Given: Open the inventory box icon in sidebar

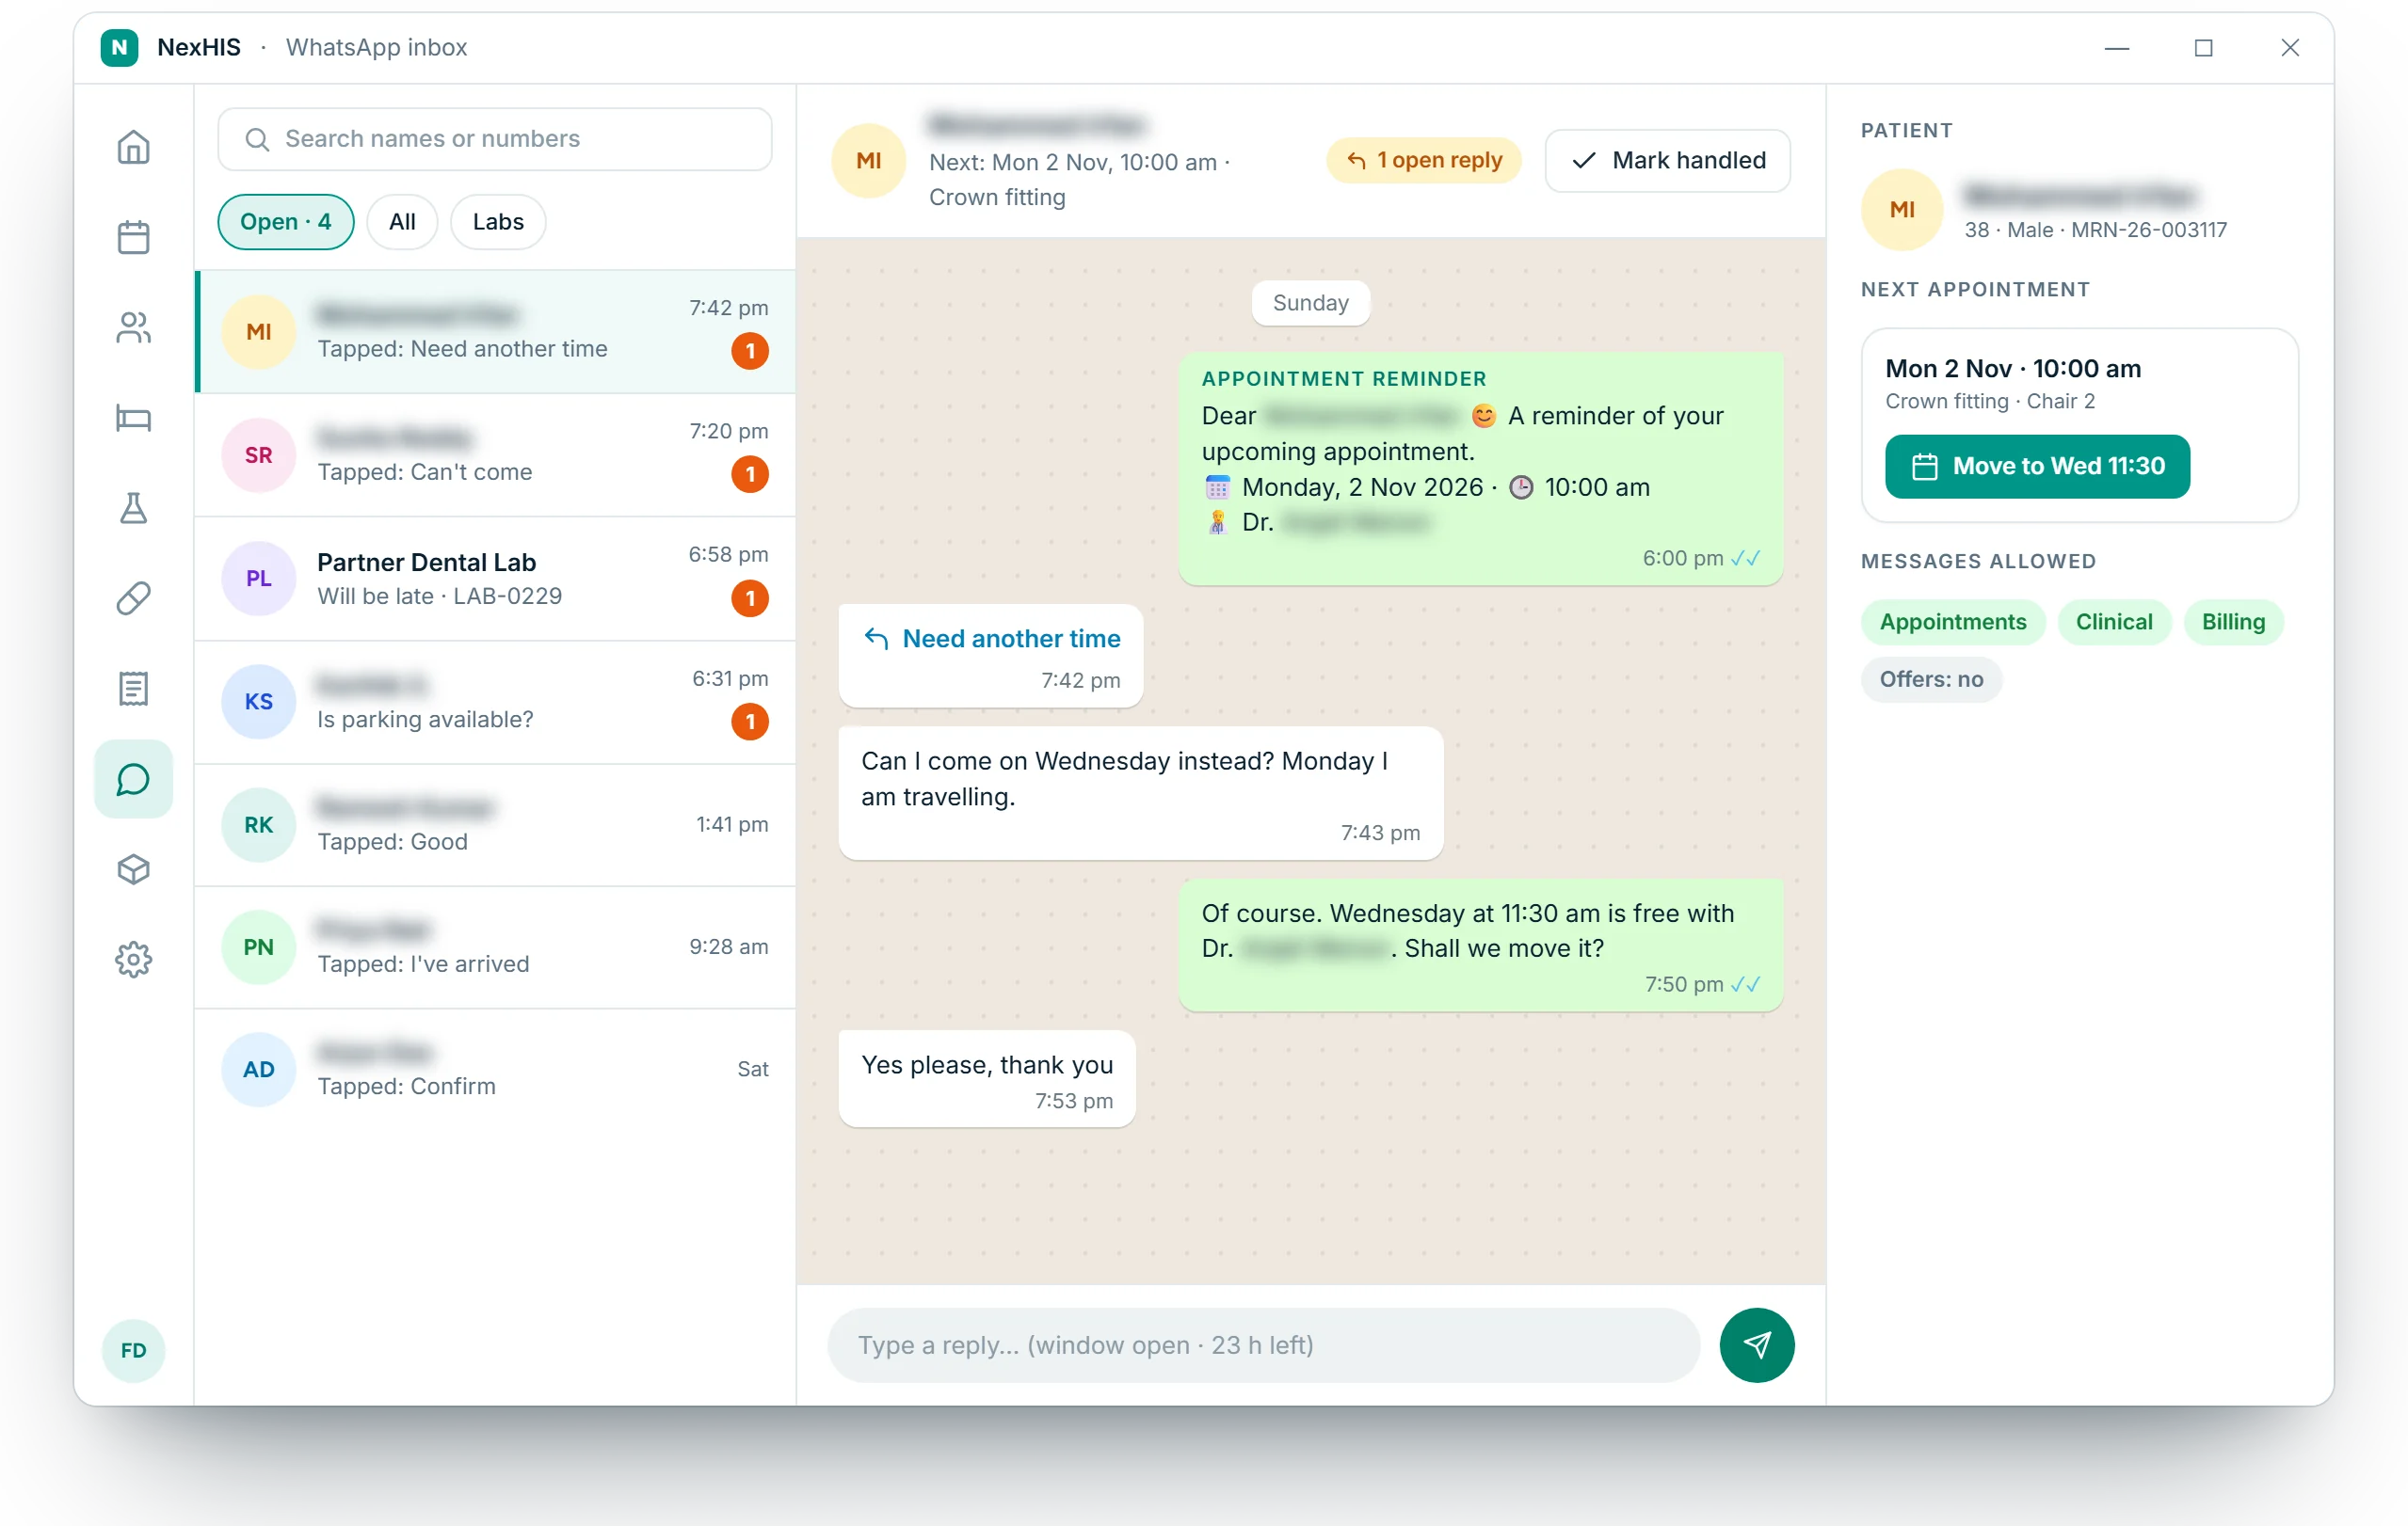Looking at the screenshot, I should click(x=133, y=868).
